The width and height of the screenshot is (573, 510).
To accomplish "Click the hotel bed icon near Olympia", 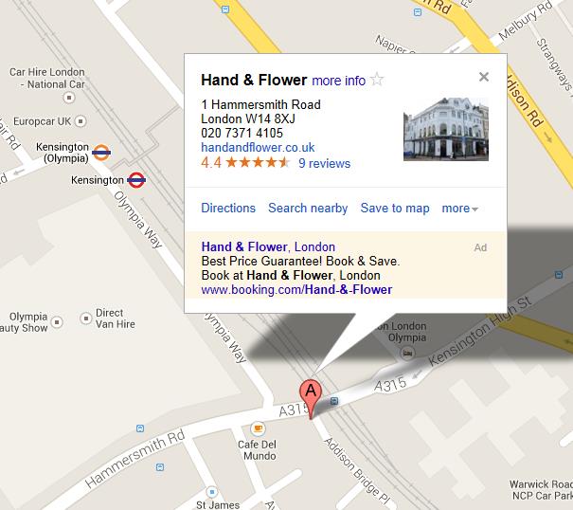I will click(x=407, y=353).
